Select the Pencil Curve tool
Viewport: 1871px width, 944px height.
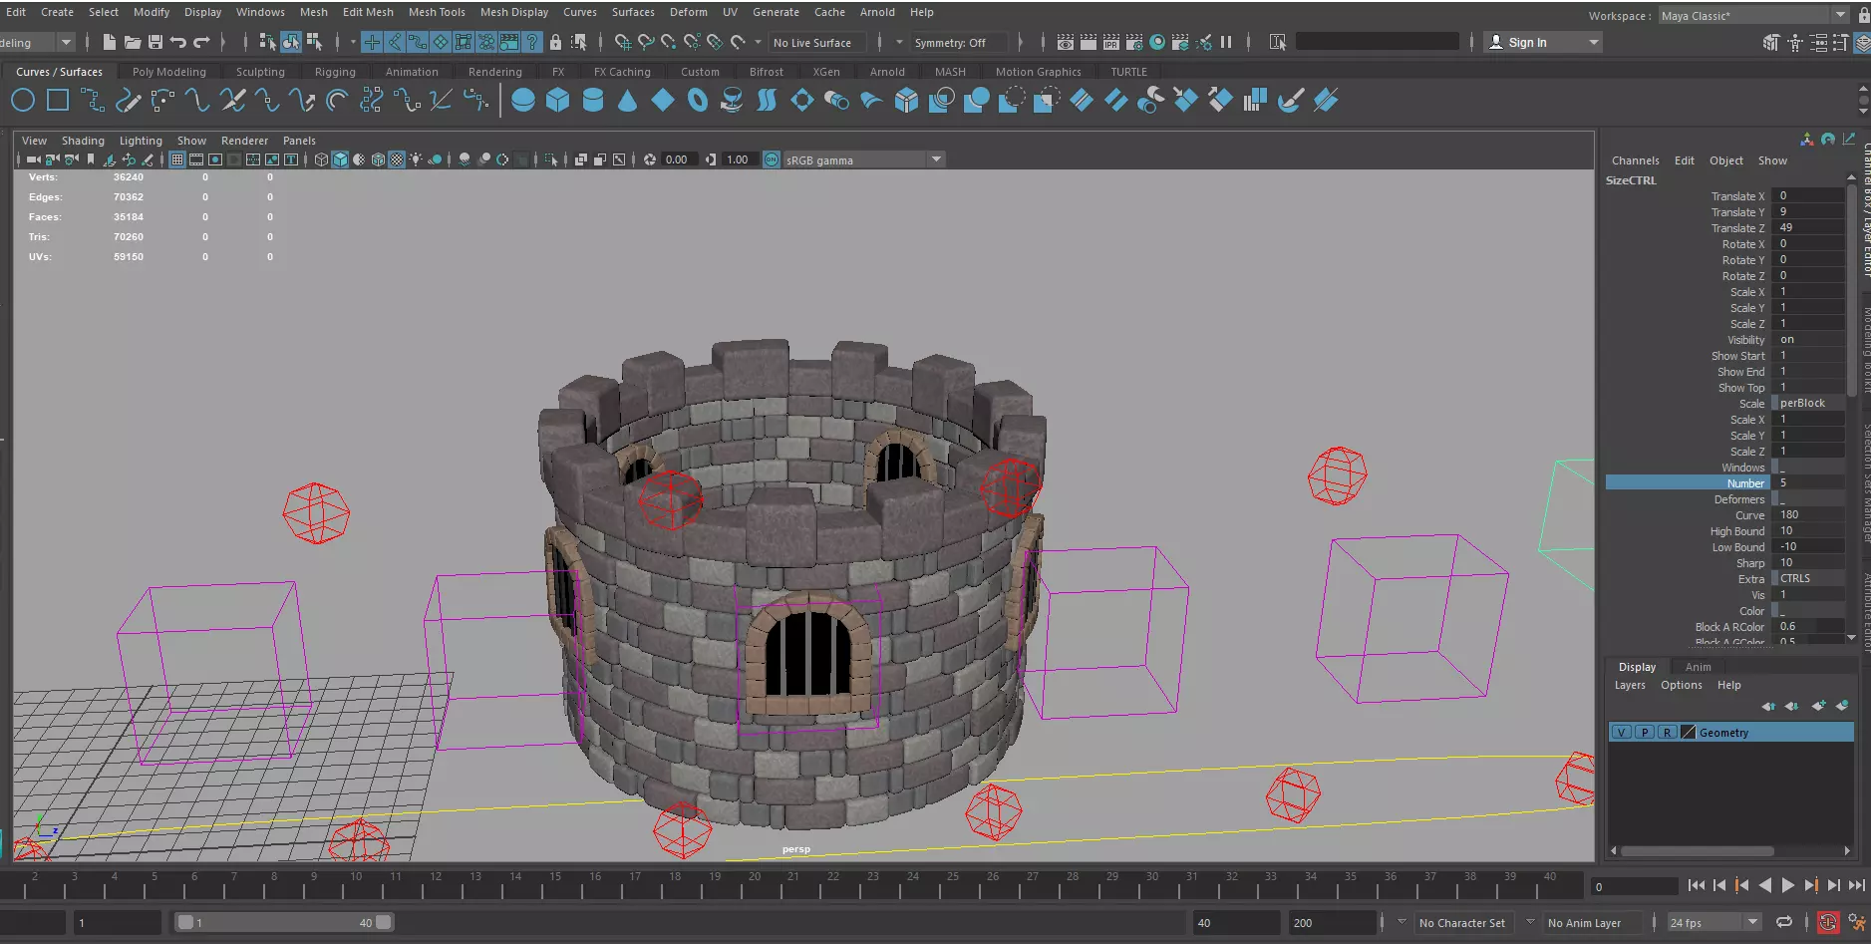[x=129, y=100]
